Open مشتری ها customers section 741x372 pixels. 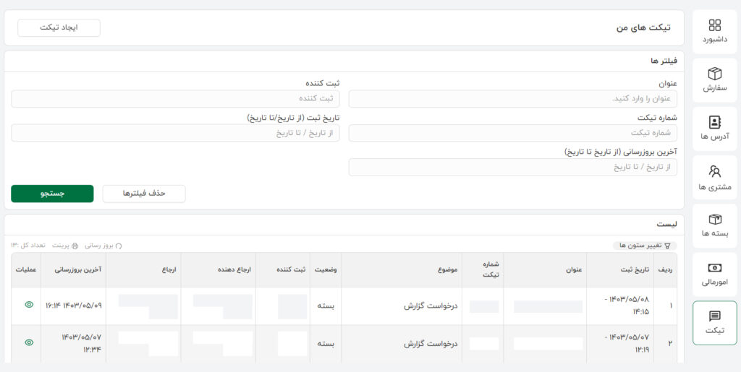714,177
